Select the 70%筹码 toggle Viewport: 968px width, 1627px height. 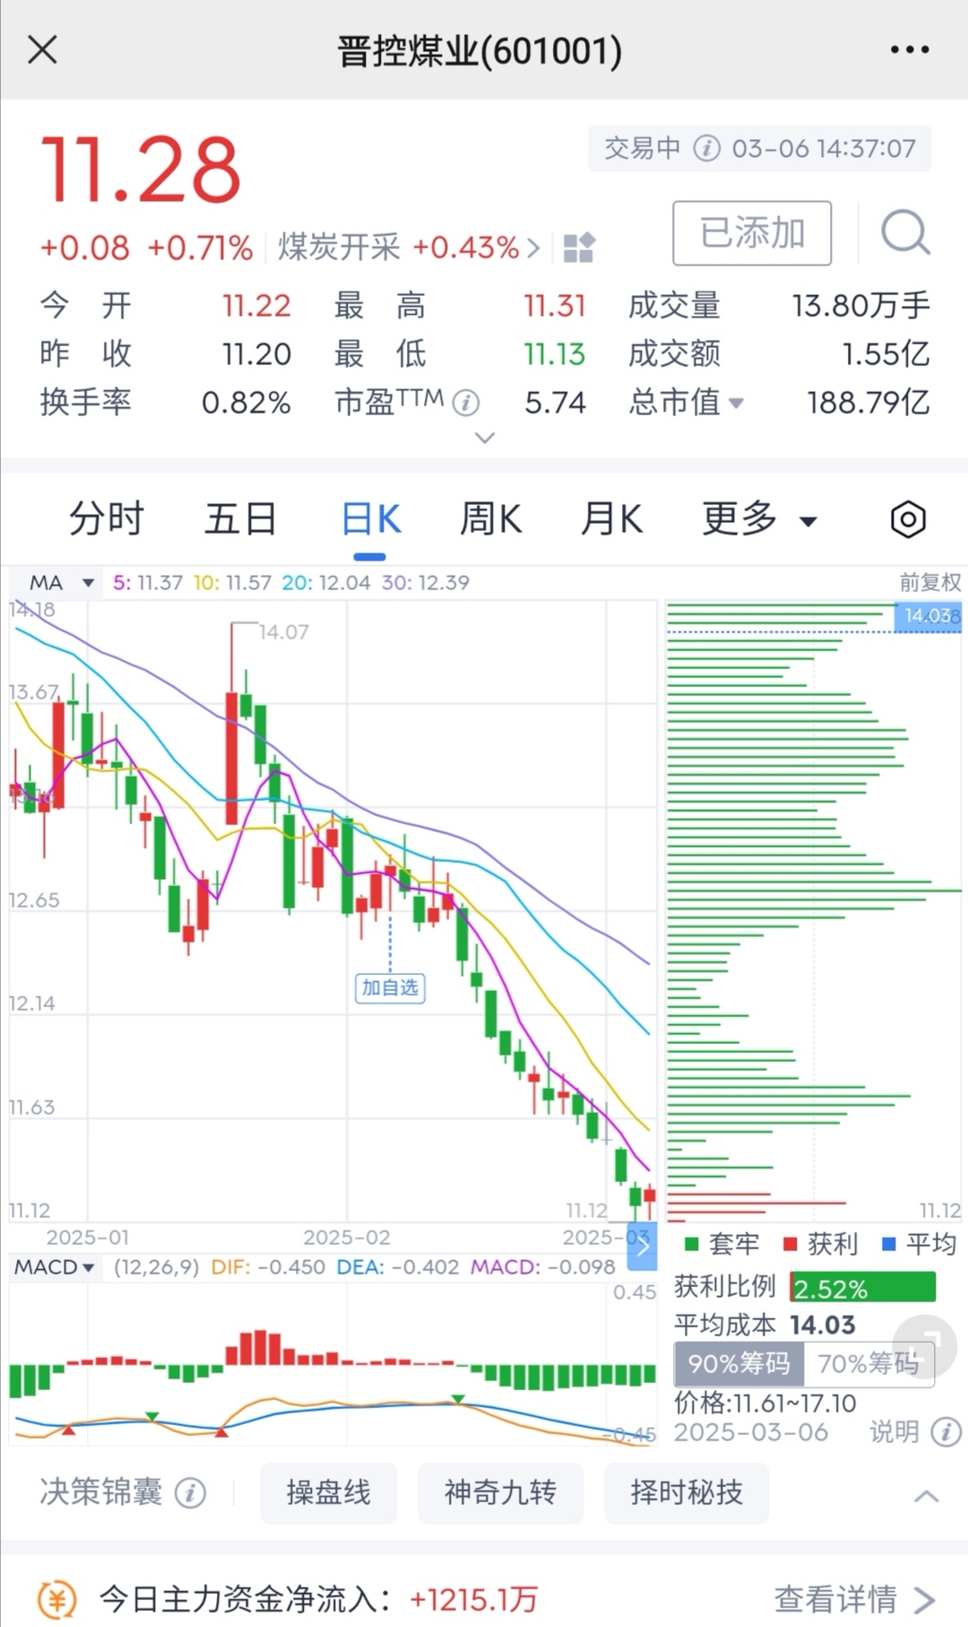[869, 1364]
